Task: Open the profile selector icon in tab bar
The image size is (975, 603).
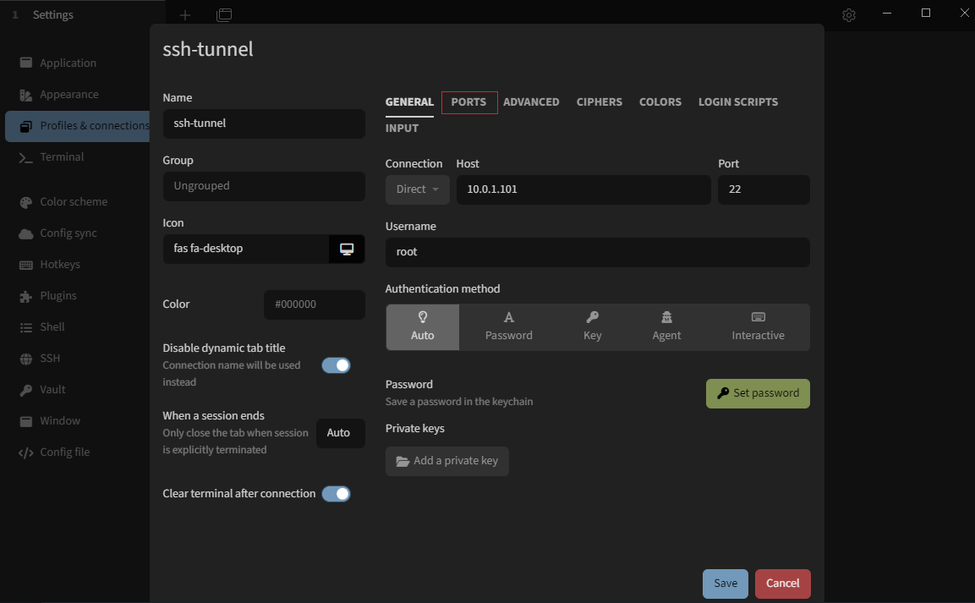Action: pyautogui.click(x=224, y=15)
